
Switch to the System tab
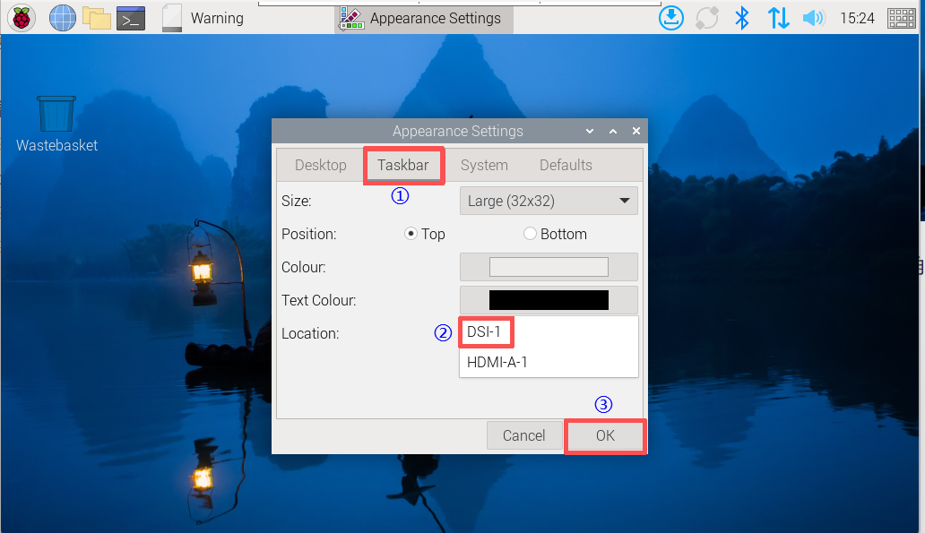484,165
